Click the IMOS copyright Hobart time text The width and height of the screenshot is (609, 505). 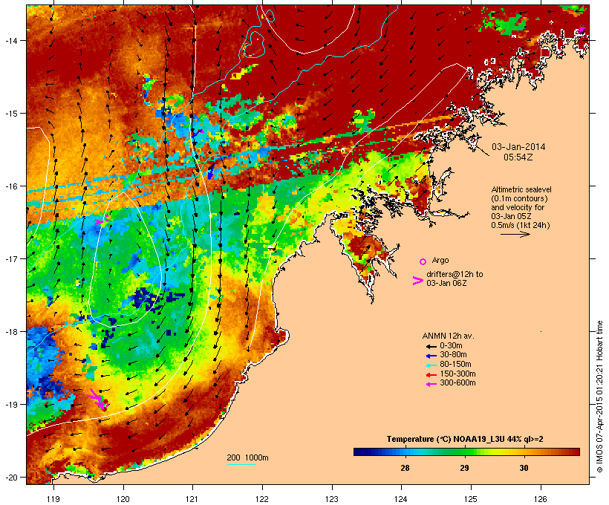tap(599, 397)
